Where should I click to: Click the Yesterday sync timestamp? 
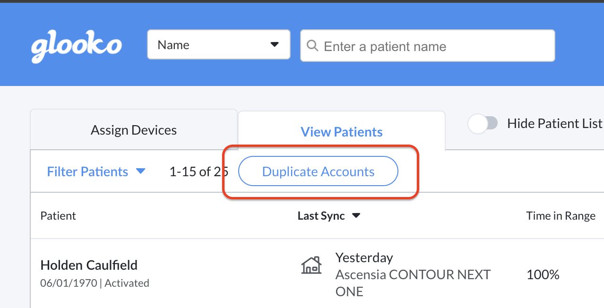click(x=364, y=257)
